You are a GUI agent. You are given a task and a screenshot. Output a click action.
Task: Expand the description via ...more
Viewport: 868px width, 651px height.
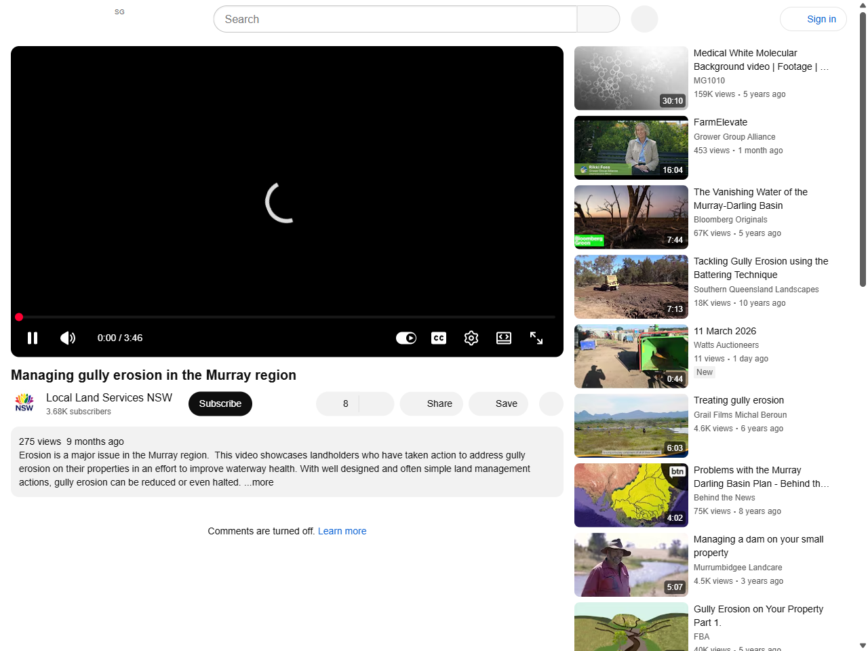(260, 482)
